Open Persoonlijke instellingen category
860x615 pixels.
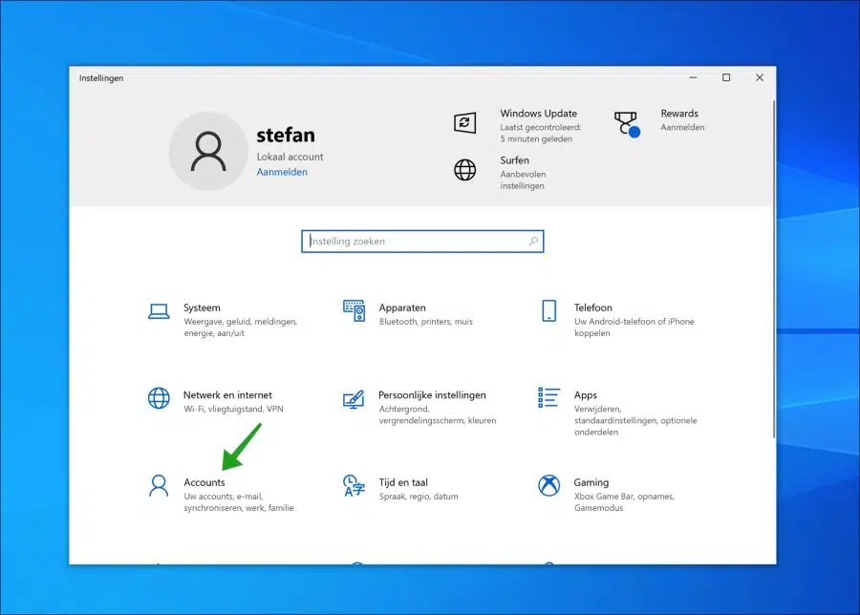pos(419,406)
